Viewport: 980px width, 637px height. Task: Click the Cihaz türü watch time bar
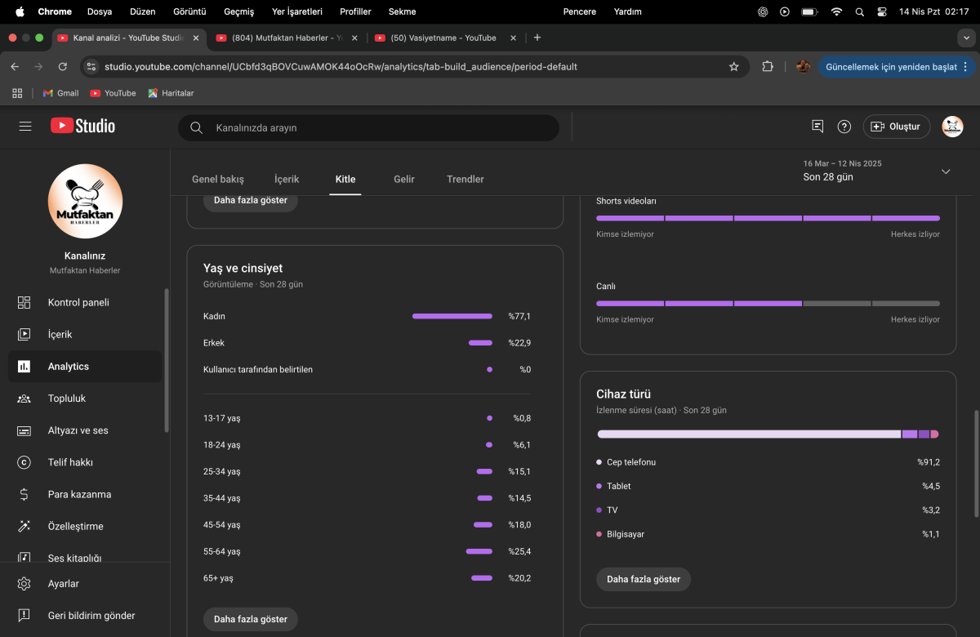pos(768,434)
